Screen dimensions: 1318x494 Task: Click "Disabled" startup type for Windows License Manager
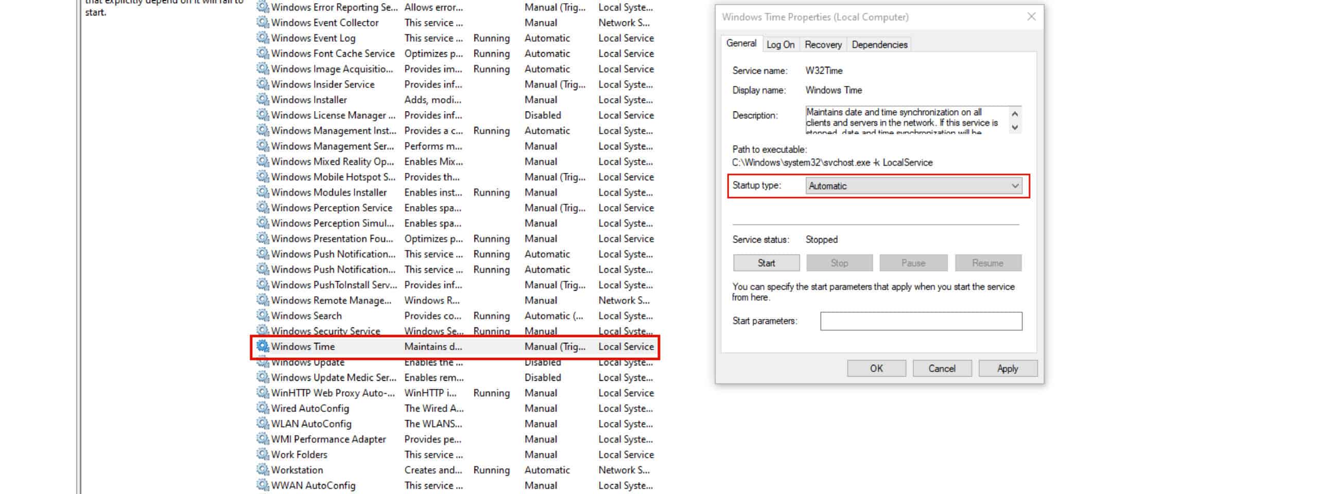coord(543,115)
